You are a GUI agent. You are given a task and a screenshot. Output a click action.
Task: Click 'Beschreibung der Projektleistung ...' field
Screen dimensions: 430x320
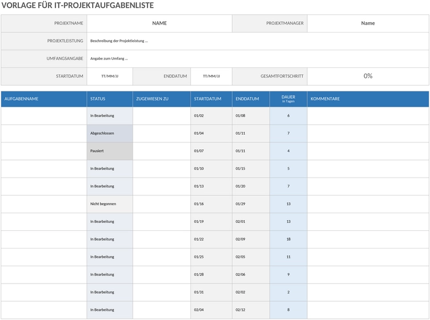[x=258, y=41]
